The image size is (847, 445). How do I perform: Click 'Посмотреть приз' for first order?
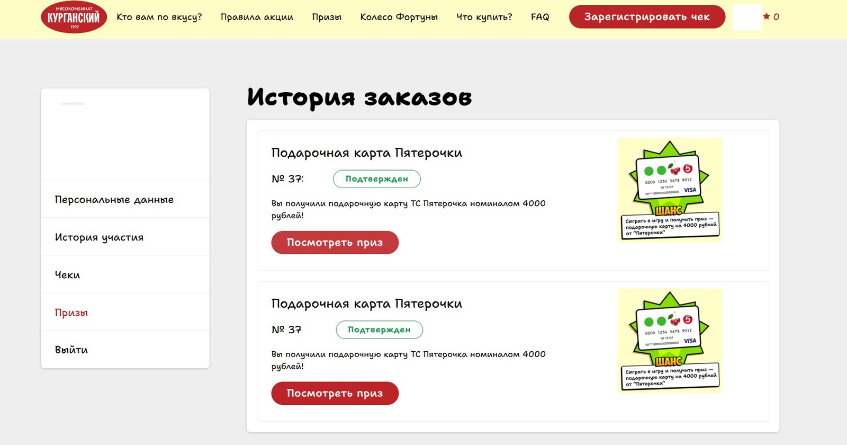(335, 243)
